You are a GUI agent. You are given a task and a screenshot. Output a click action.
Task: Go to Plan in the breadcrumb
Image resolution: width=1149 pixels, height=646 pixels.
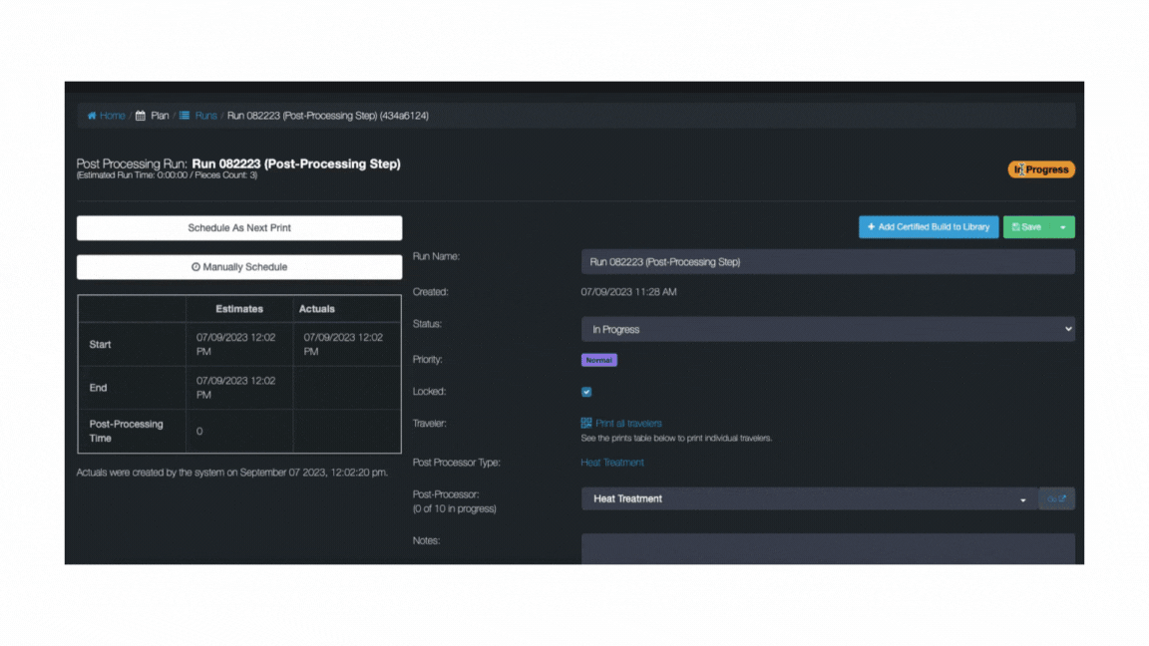tap(160, 116)
